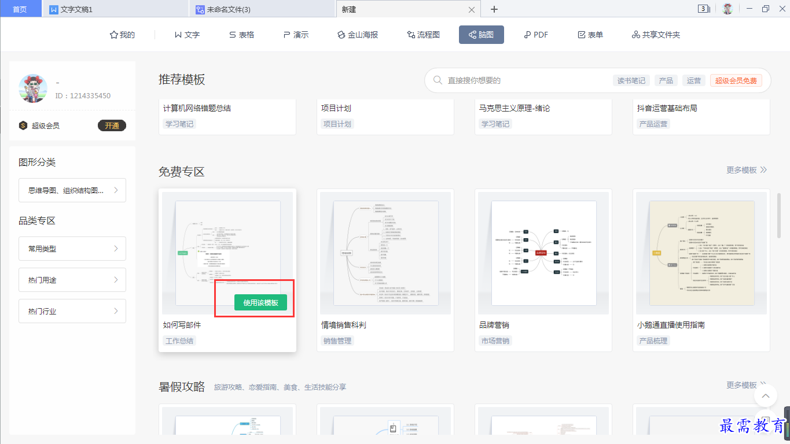Click the ID：1214335450 text
Viewport: 790px width, 444px height.
click(83, 96)
